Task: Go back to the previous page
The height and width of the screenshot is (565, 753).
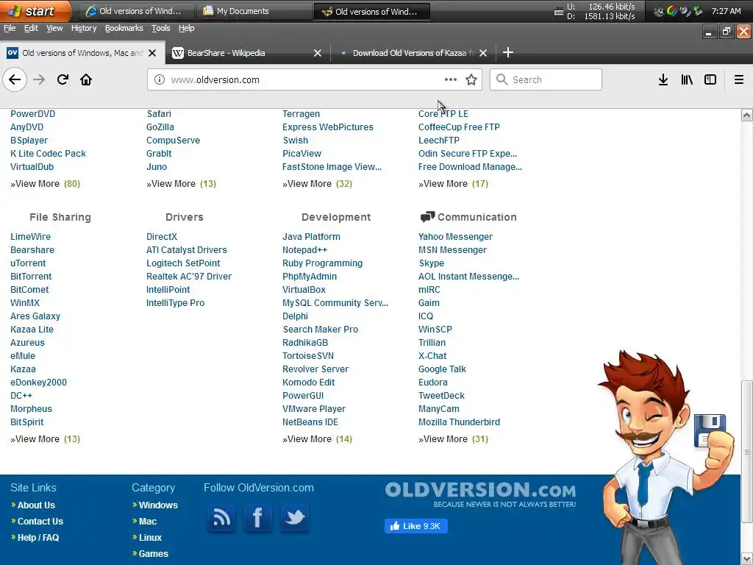Action: pyautogui.click(x=15, y=79)
